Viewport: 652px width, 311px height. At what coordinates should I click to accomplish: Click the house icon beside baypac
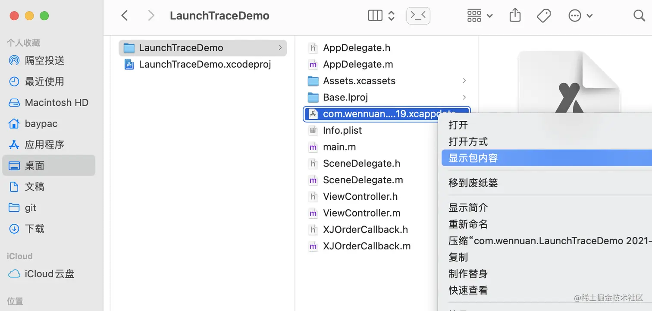[14, 124]
